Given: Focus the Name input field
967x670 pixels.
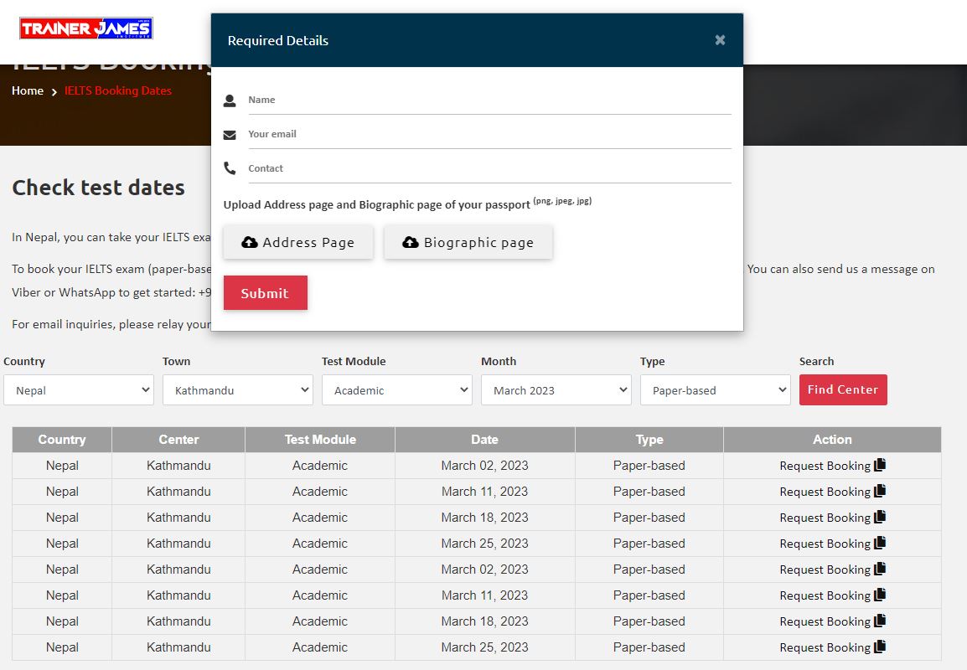Looking at the screenshot, I should coord(489,100).
